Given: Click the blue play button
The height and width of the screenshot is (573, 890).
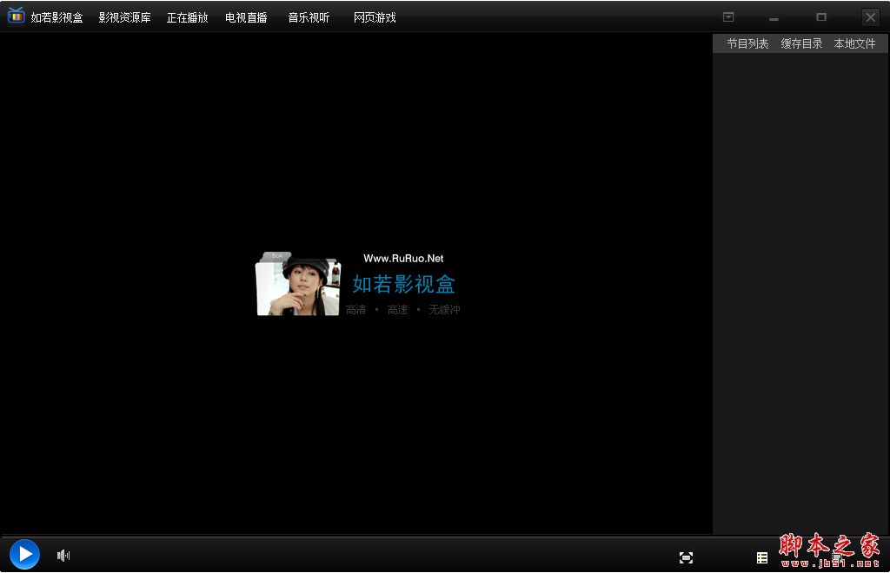Looking at the screenshot, I should coord(24,554).
